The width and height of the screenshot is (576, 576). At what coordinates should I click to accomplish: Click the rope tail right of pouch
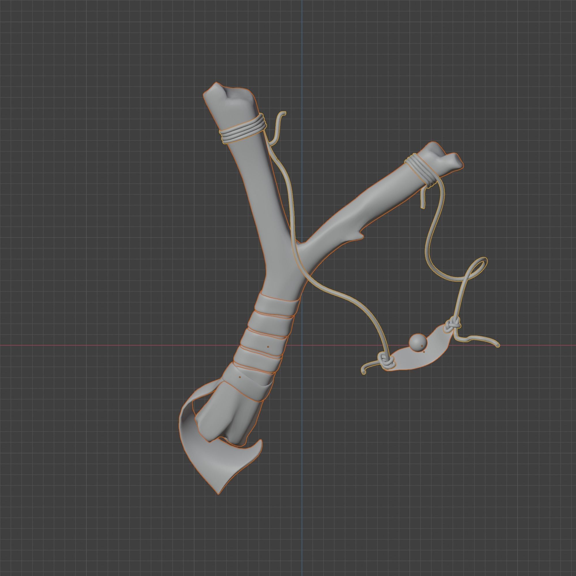[480, 339]
